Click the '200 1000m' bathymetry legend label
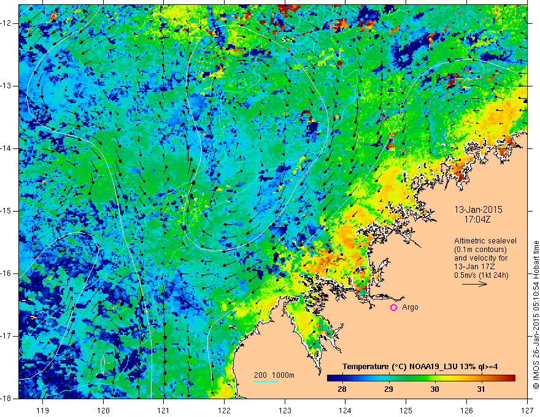The image size is (540, 417). click(274, 375)
